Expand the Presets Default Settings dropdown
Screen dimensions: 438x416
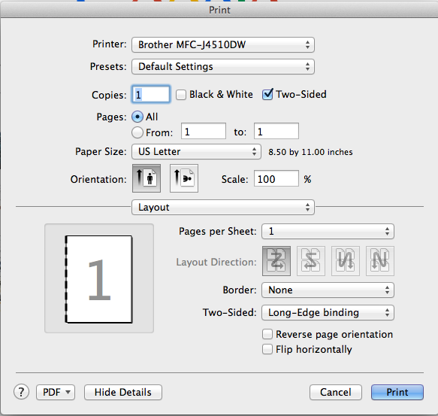click(223, 67)
